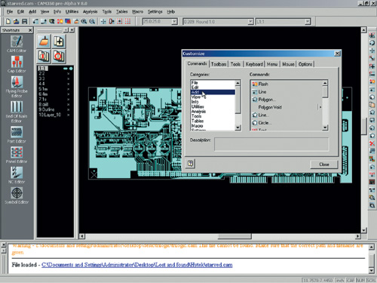Click the Redo arrow toolbar icon
The width and height of the screenshot is (377, 283).
[44, 21]
